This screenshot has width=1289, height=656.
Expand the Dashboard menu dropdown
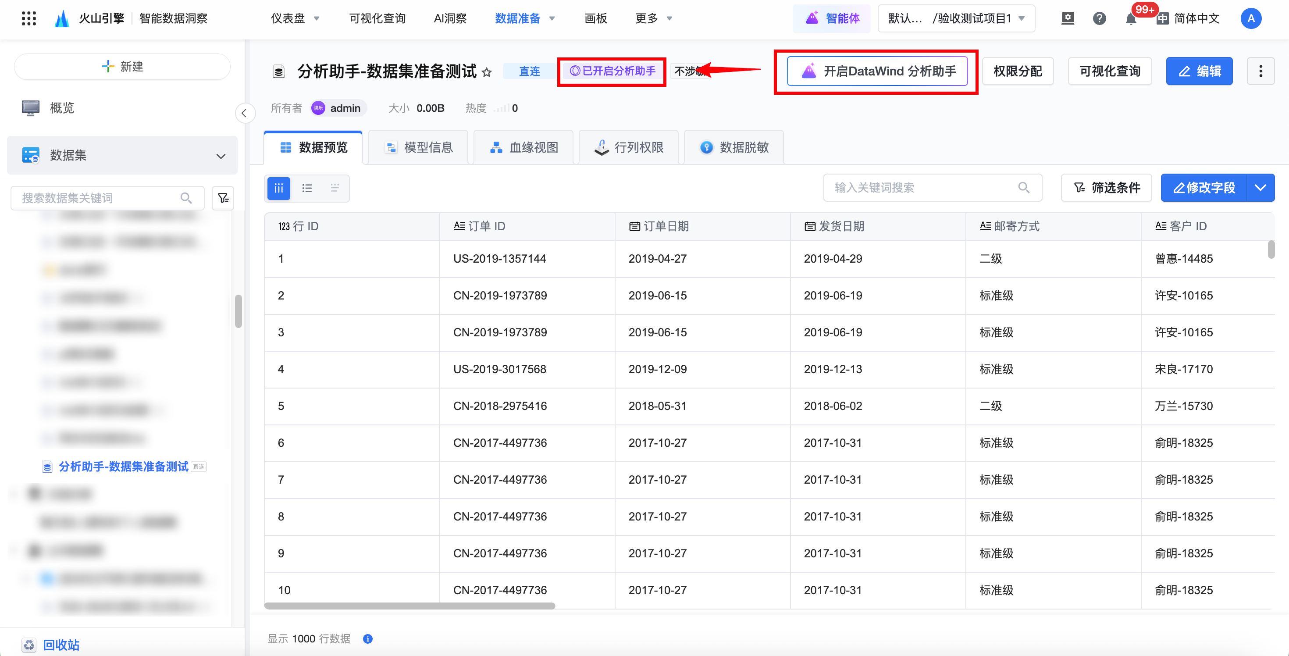tap(316, 18)
